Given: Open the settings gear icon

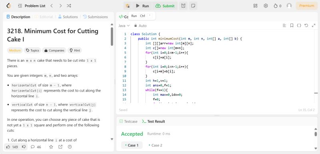Looking at the screenshot, I should coord(266,6).
